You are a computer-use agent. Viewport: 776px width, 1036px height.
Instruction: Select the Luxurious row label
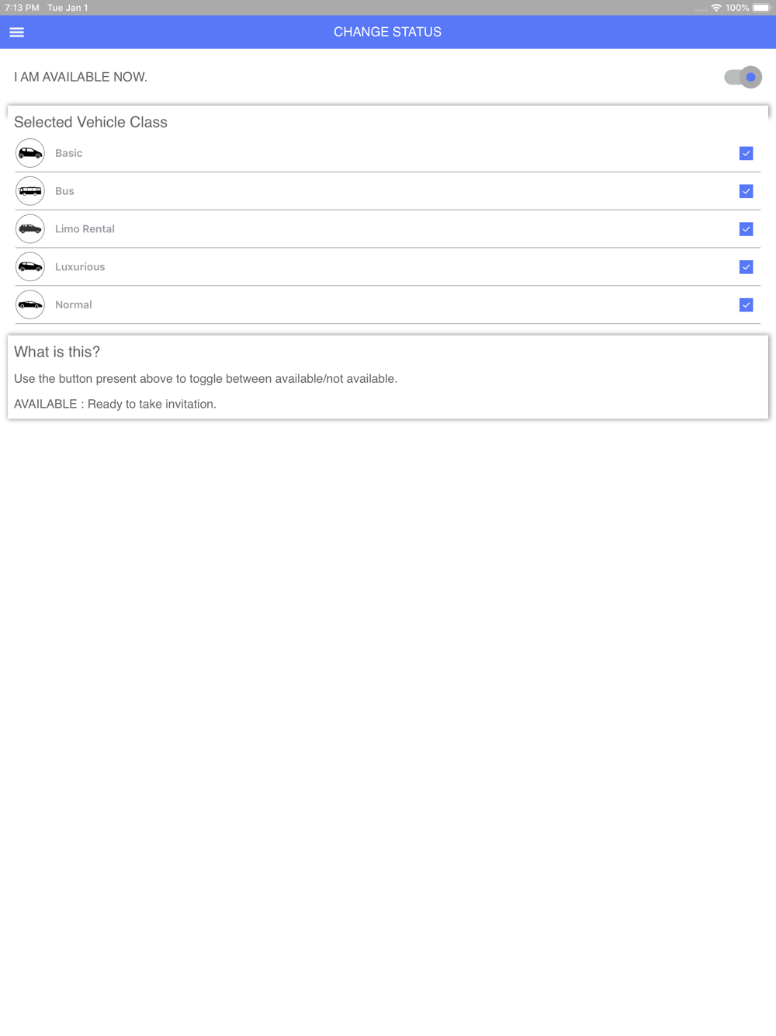[x=80, y=267]
